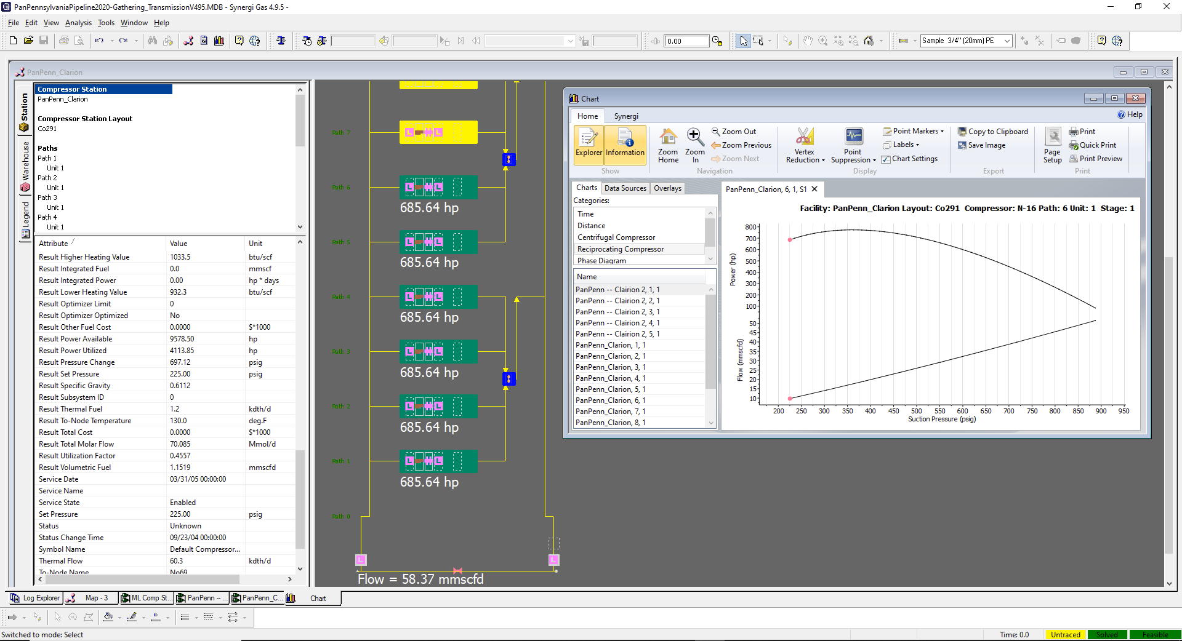1182x641 pixels.
Task: Click the Copy to Clipboard icon
Action: click(992, 131)
